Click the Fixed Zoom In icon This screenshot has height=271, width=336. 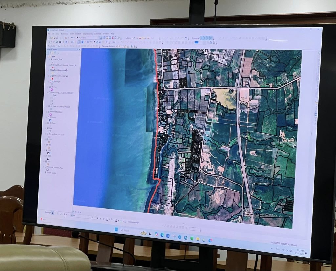coord(60,42)
